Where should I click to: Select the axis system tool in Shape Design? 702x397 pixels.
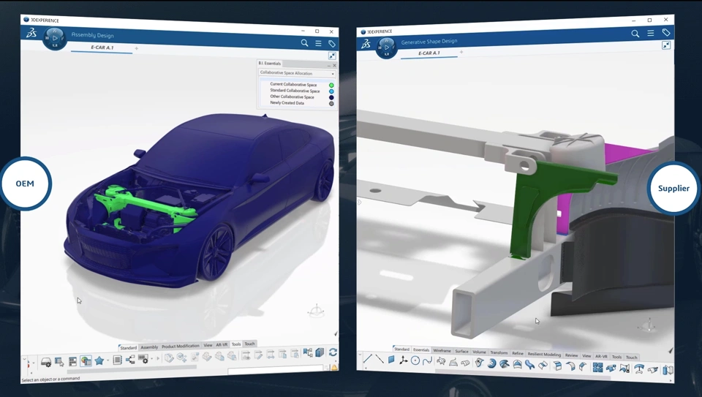click(403, 360)
